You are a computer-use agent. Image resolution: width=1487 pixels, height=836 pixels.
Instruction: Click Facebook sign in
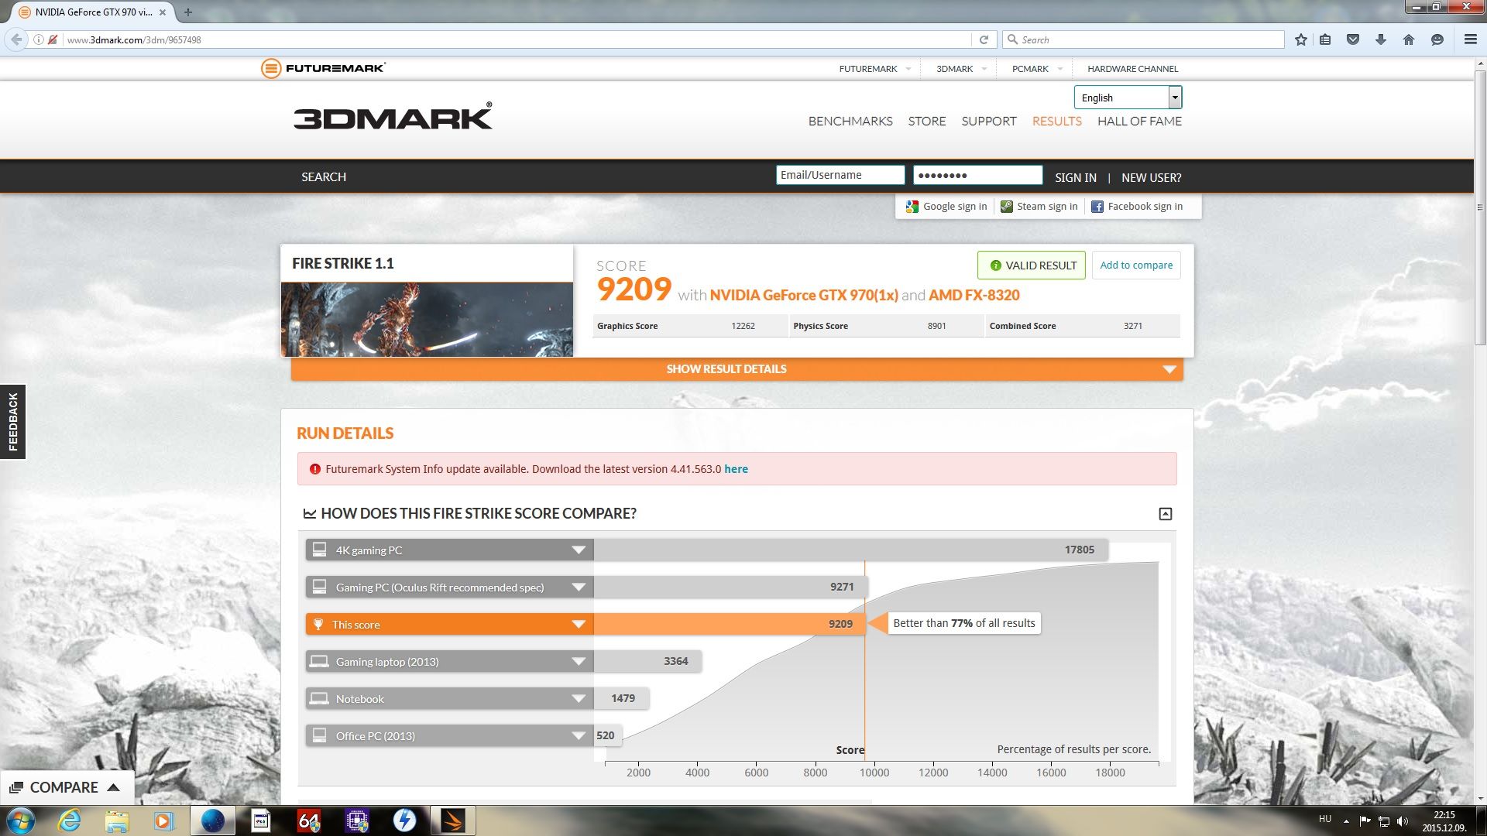point(1137,207)
